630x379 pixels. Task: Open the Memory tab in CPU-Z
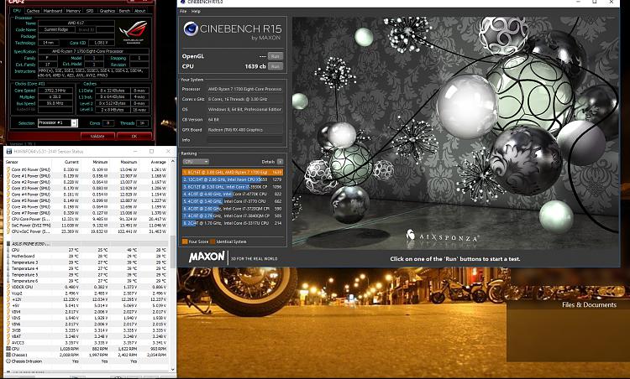pos(73,11)
